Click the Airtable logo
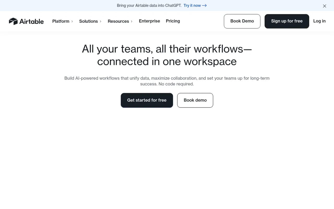This screenshot has width=334, height=209. click(26, 21)
